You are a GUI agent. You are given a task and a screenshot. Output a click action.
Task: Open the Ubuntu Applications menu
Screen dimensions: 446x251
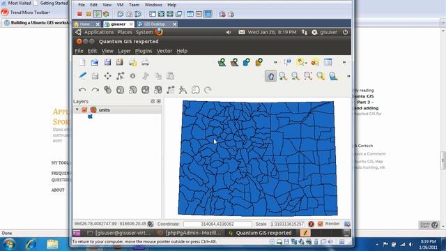tap(99, 32)
